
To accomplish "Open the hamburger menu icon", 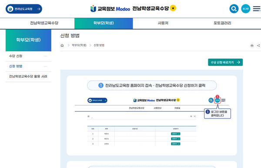I will [257, 9].
